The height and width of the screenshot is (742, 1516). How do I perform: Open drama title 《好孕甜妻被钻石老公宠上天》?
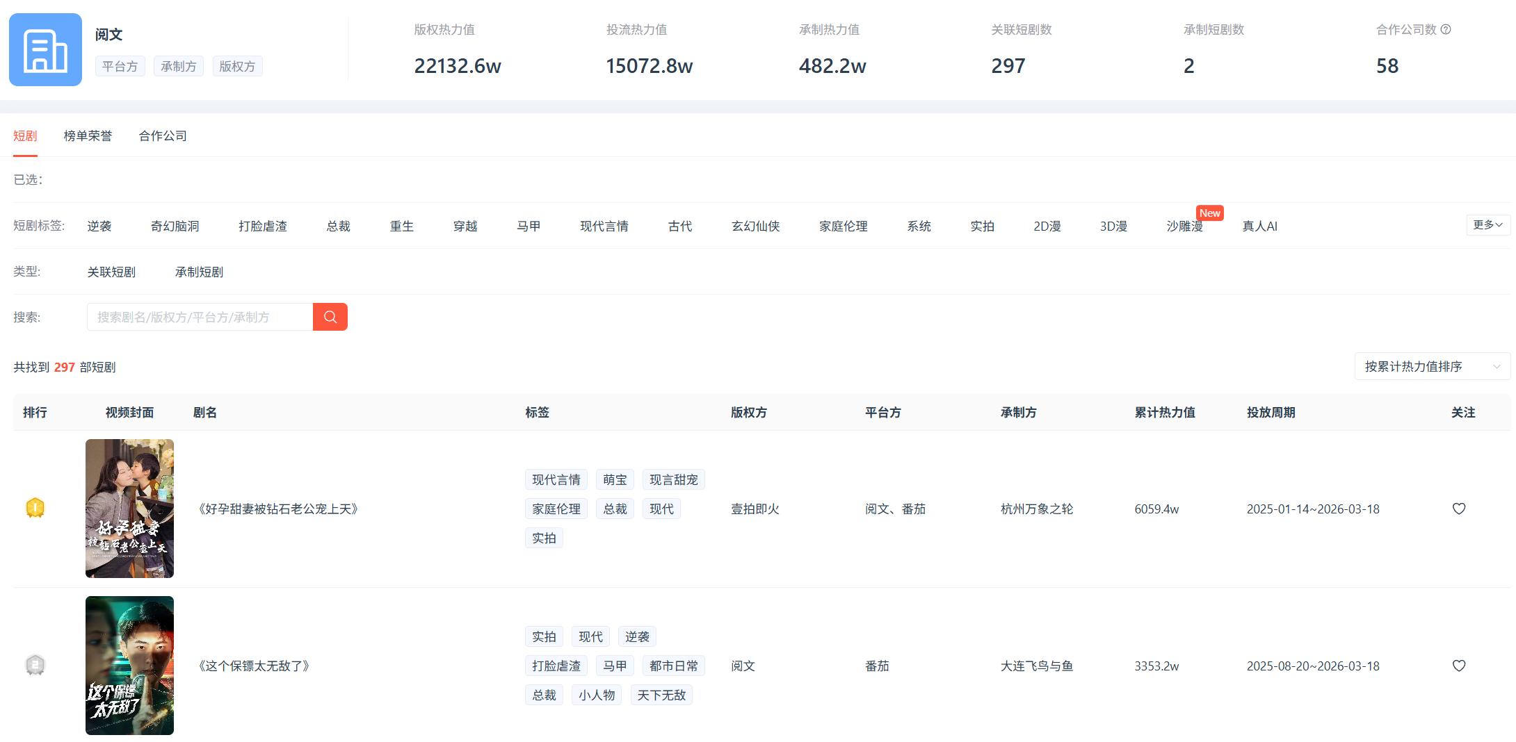(278, 509)
